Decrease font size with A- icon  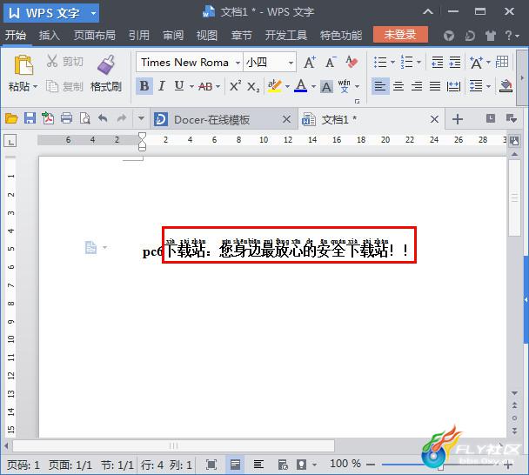click(x=331, y=63)
